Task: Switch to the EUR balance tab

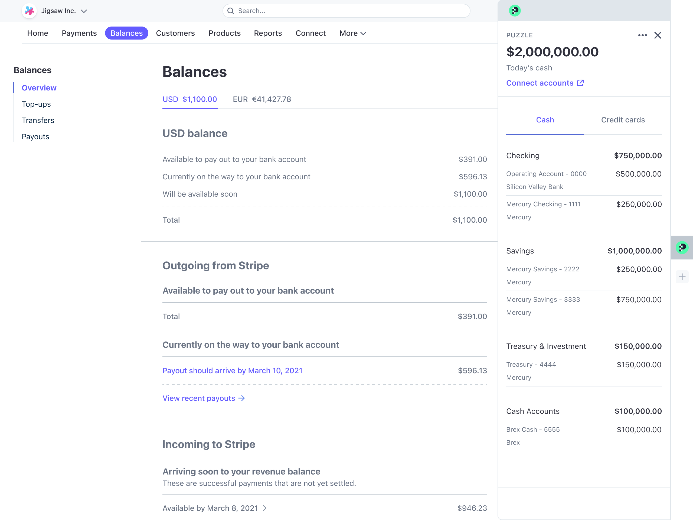Action: pyautogui.click(x=262, y=99)
